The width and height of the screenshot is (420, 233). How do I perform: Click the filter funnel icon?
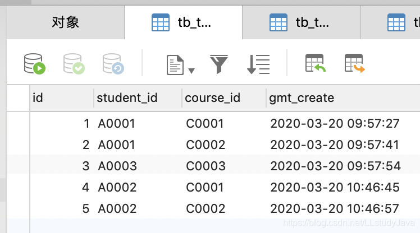tap(219, 64)
